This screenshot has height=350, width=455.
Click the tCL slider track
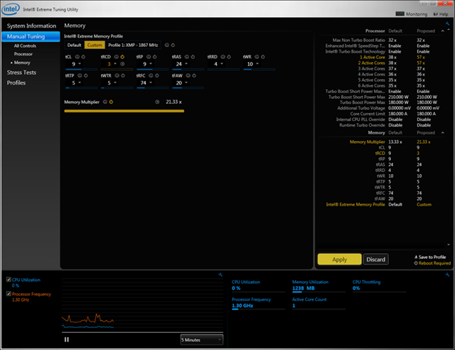(81, 70)
